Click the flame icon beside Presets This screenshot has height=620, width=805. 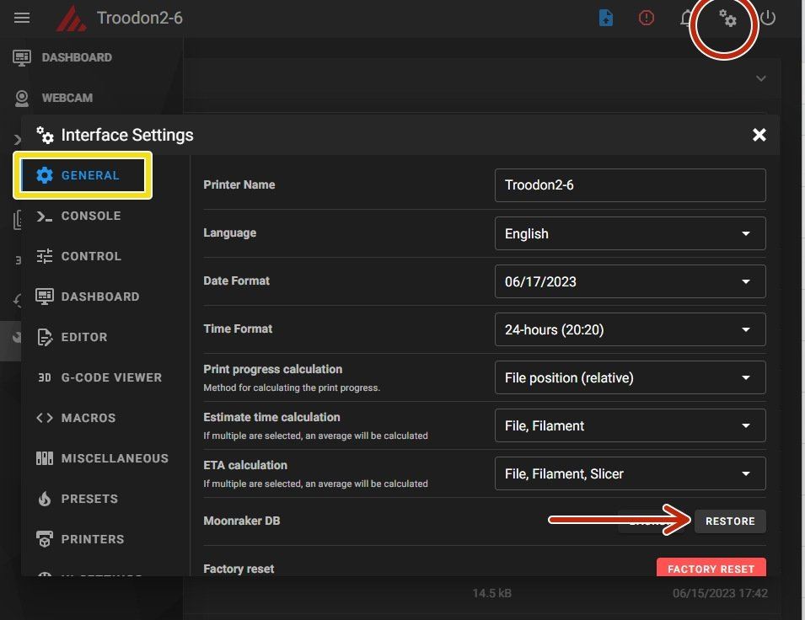click(45, 499)
